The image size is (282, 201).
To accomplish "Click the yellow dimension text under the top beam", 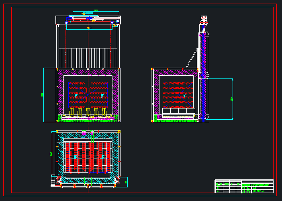I will 89,28.
